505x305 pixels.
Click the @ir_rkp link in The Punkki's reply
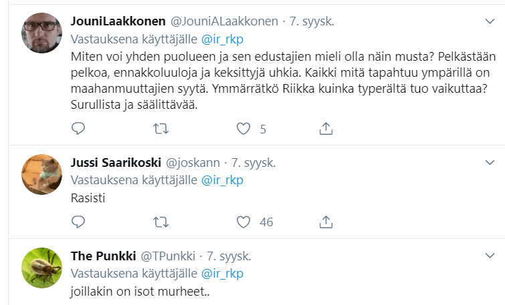[222, 273]
